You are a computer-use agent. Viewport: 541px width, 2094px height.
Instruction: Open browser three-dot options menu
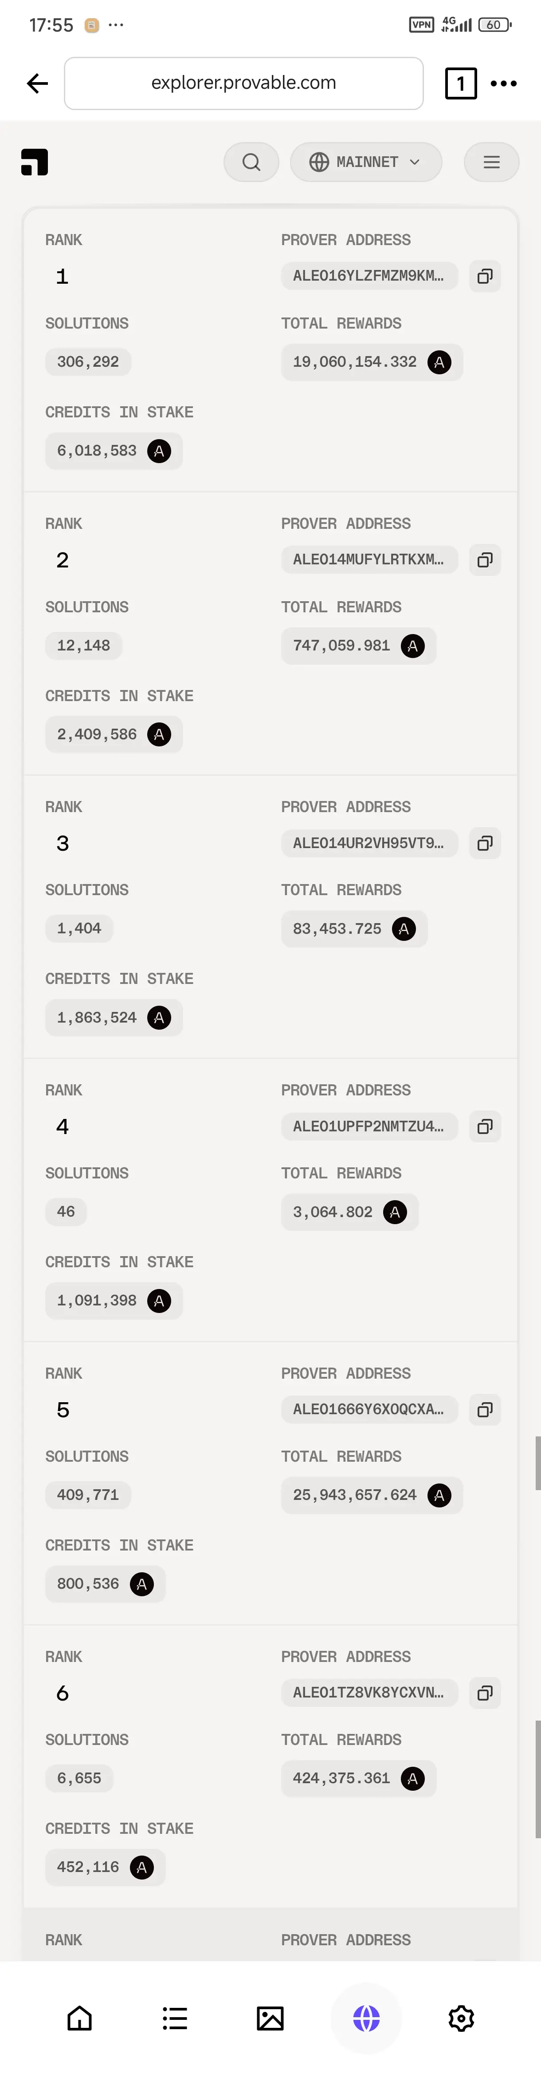504,83
